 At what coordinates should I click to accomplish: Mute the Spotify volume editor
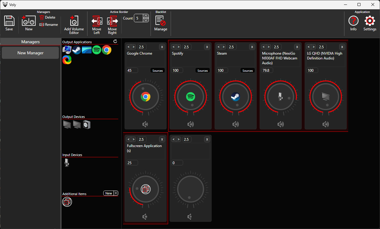coord(190,124)
